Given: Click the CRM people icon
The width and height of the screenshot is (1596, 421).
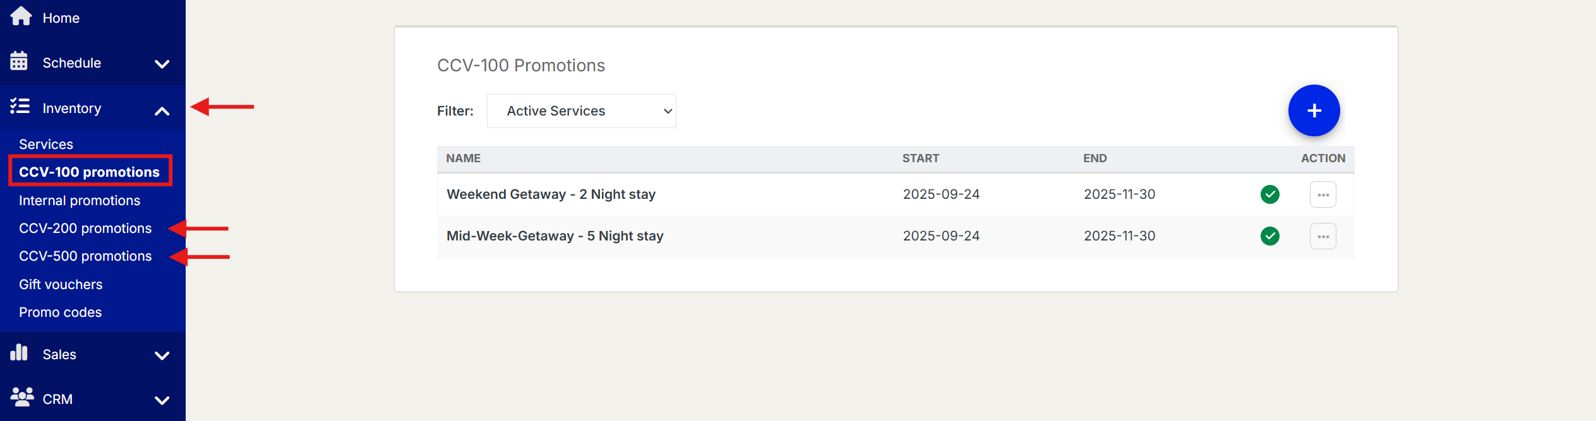Looking at the screenshot, I should pos(22,397).
